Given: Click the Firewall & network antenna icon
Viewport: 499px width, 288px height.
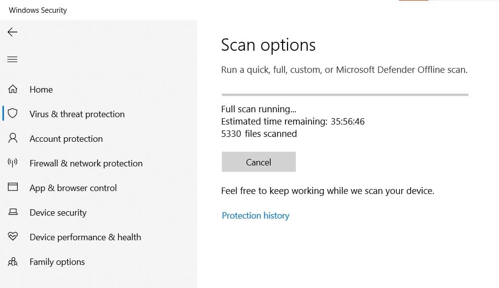Looking at the screenshot, I should (x=13, y=163).
